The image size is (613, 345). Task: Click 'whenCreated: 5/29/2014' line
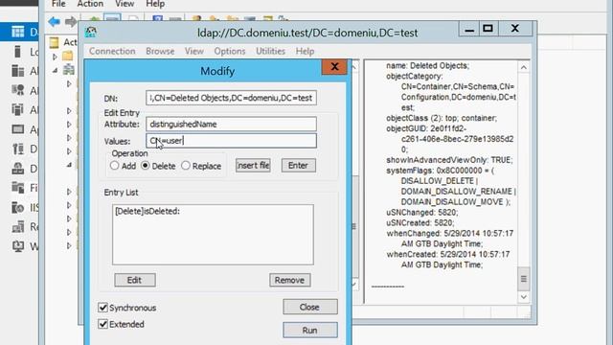tap(448, 254)
